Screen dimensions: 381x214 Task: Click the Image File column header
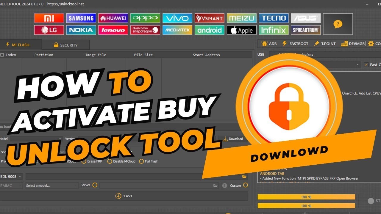(96, 55)
